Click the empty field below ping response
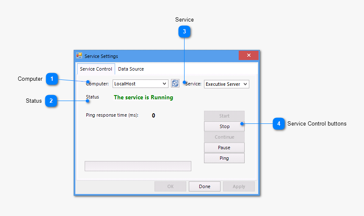Viewport: 364px width, 216px height. pos(138,166)
